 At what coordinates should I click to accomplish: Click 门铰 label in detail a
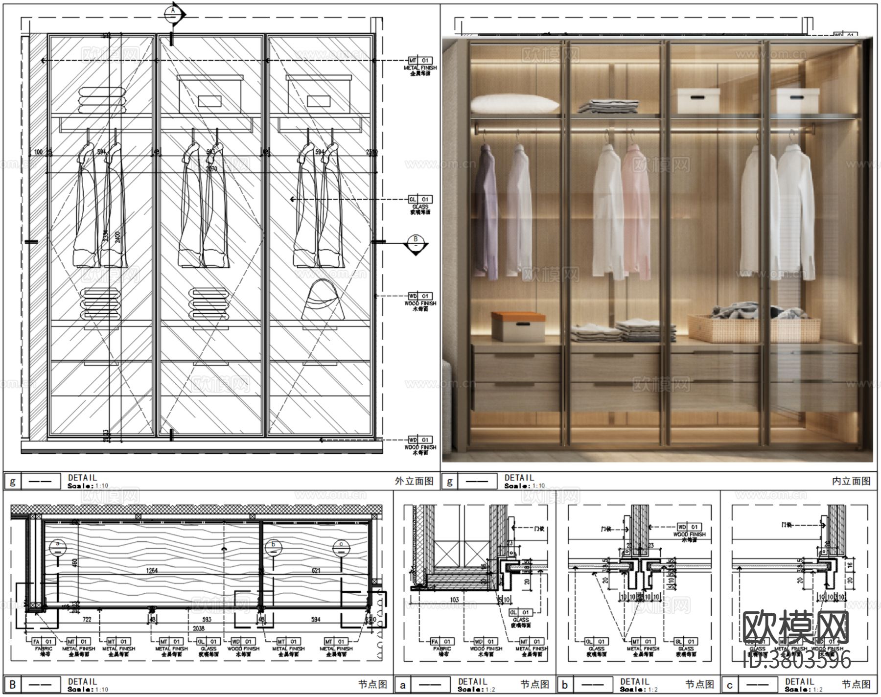tap(539, 528)
